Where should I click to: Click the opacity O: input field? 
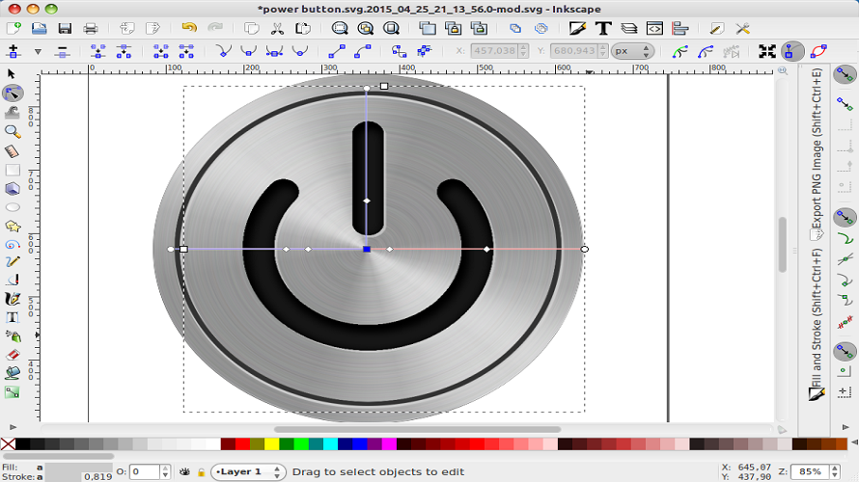pyautogui.click(x=146, y=472)
